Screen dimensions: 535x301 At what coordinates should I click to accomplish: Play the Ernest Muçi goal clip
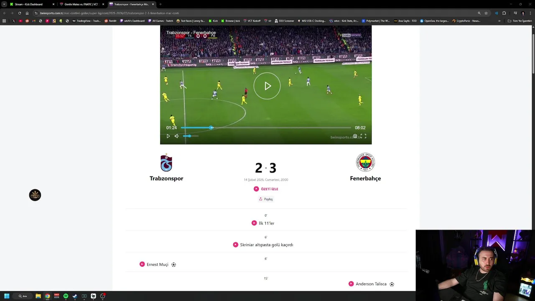tap(158, 264)
